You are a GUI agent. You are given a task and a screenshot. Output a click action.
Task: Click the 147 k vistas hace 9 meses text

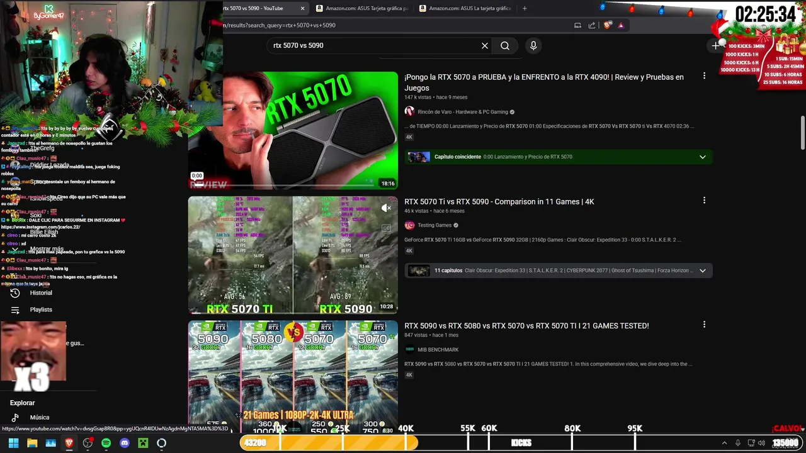pos(436,98)
